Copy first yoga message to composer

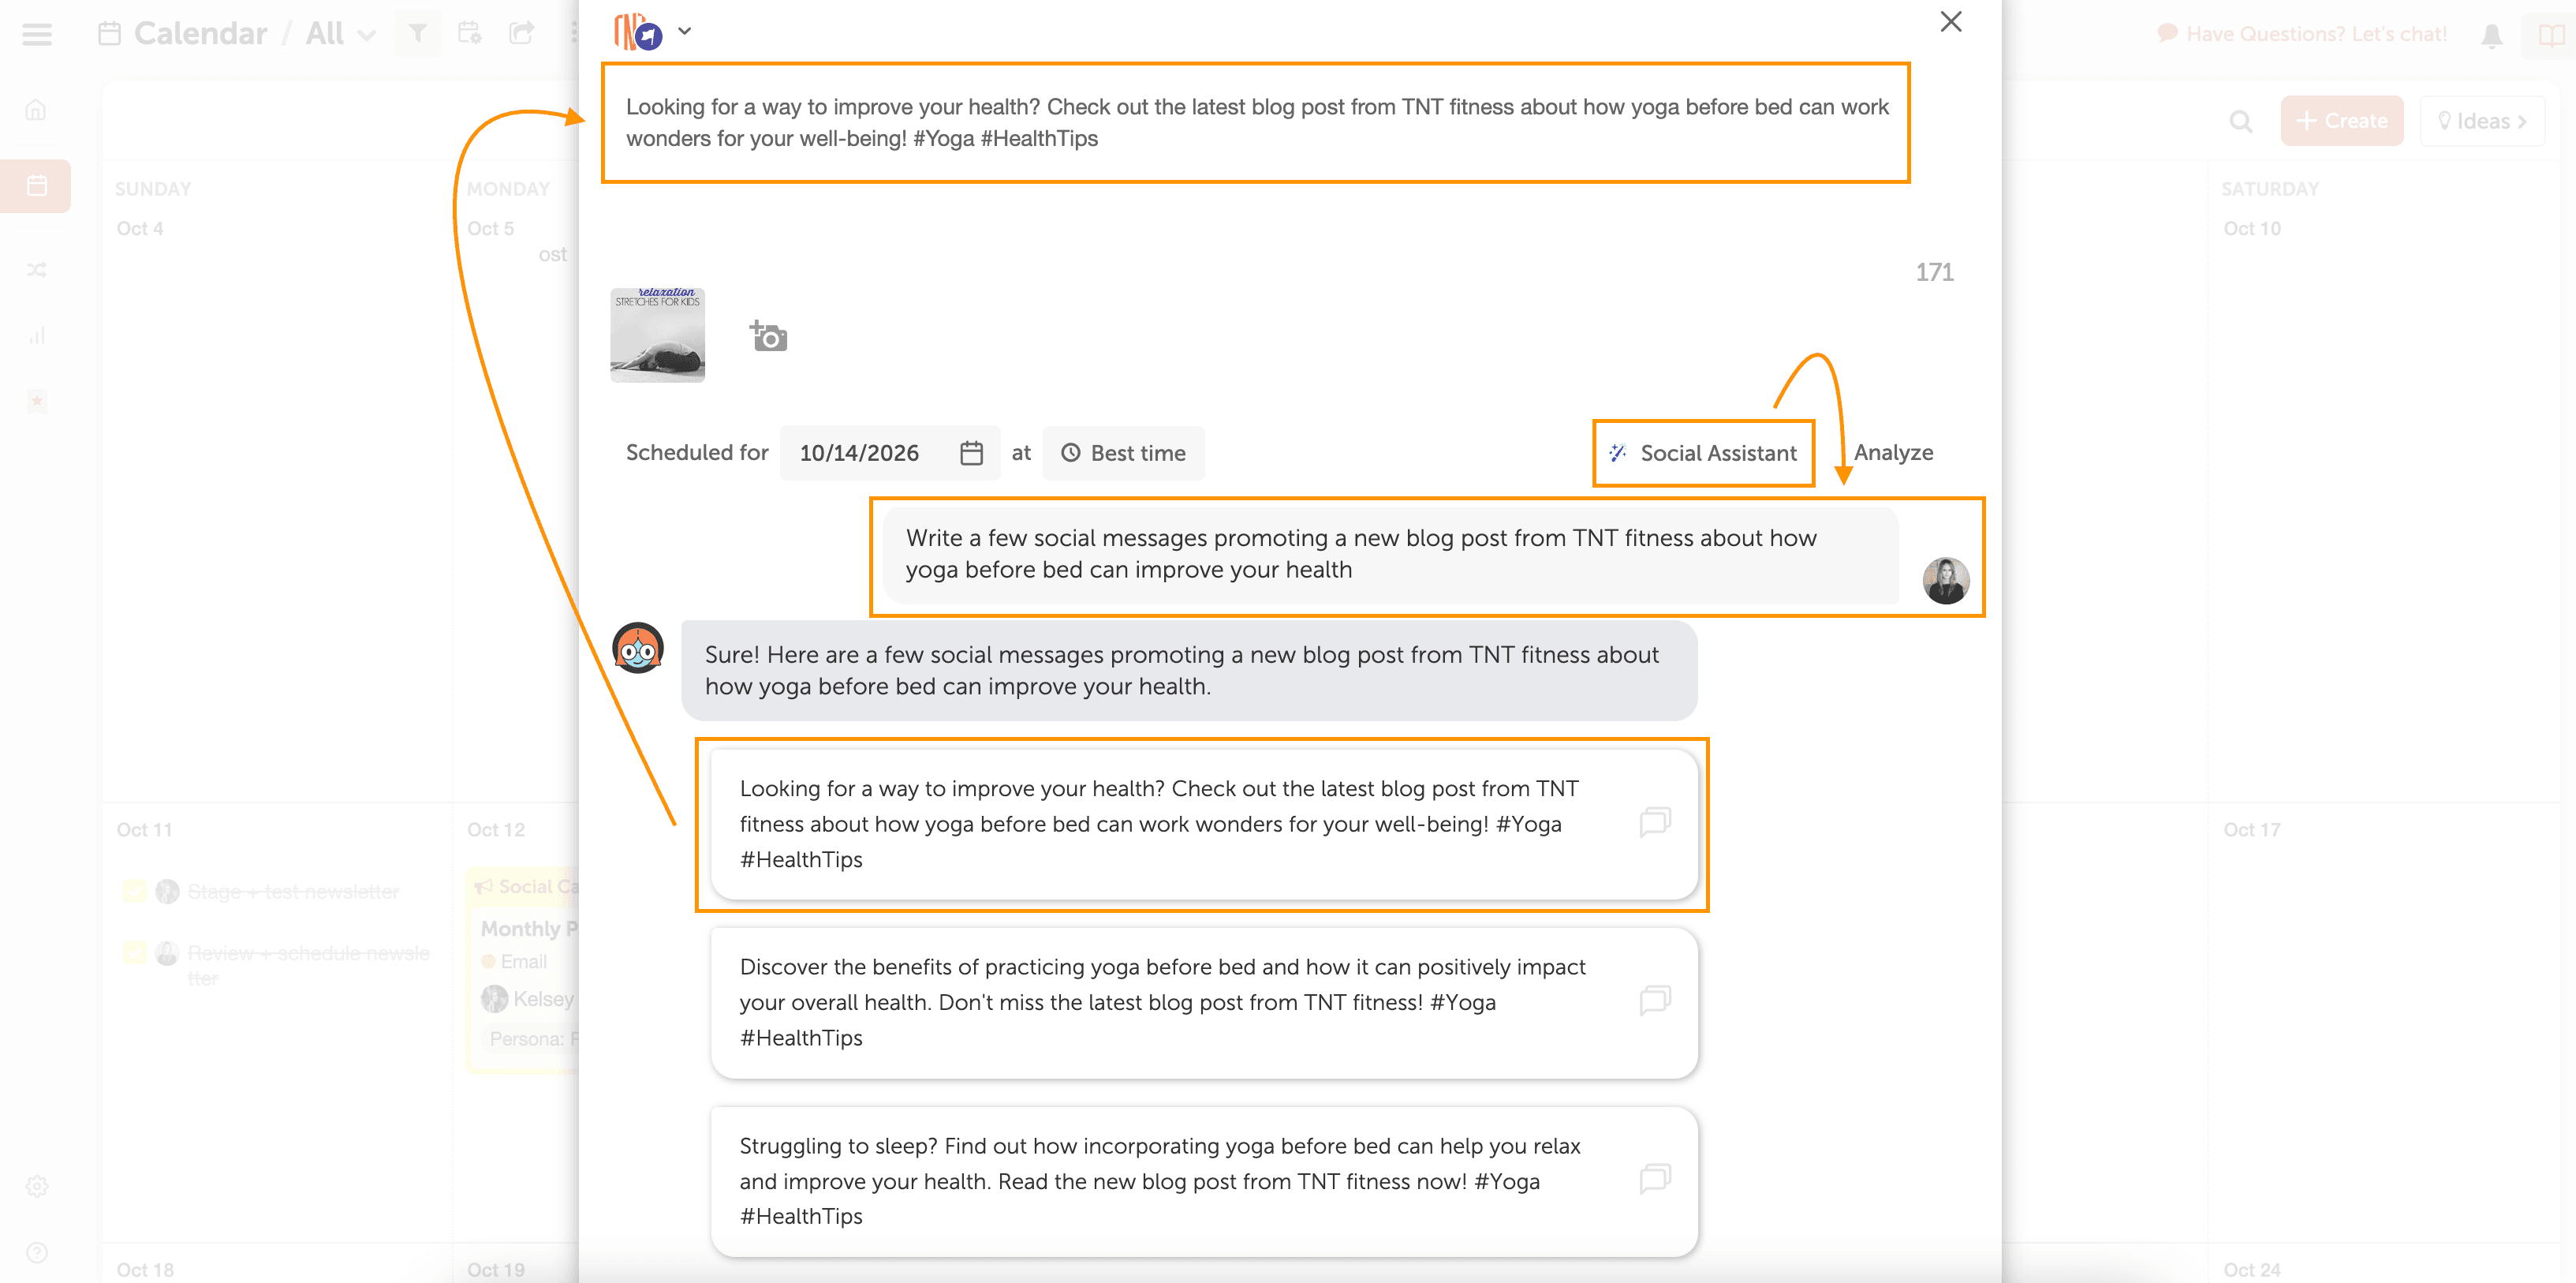point(1655,823)
